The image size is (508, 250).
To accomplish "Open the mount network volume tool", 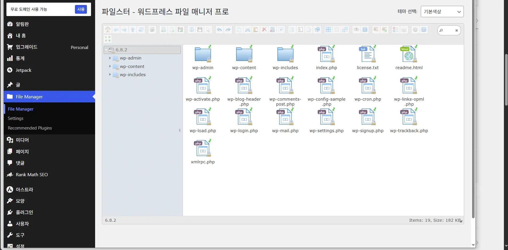I will click(152, 29).
